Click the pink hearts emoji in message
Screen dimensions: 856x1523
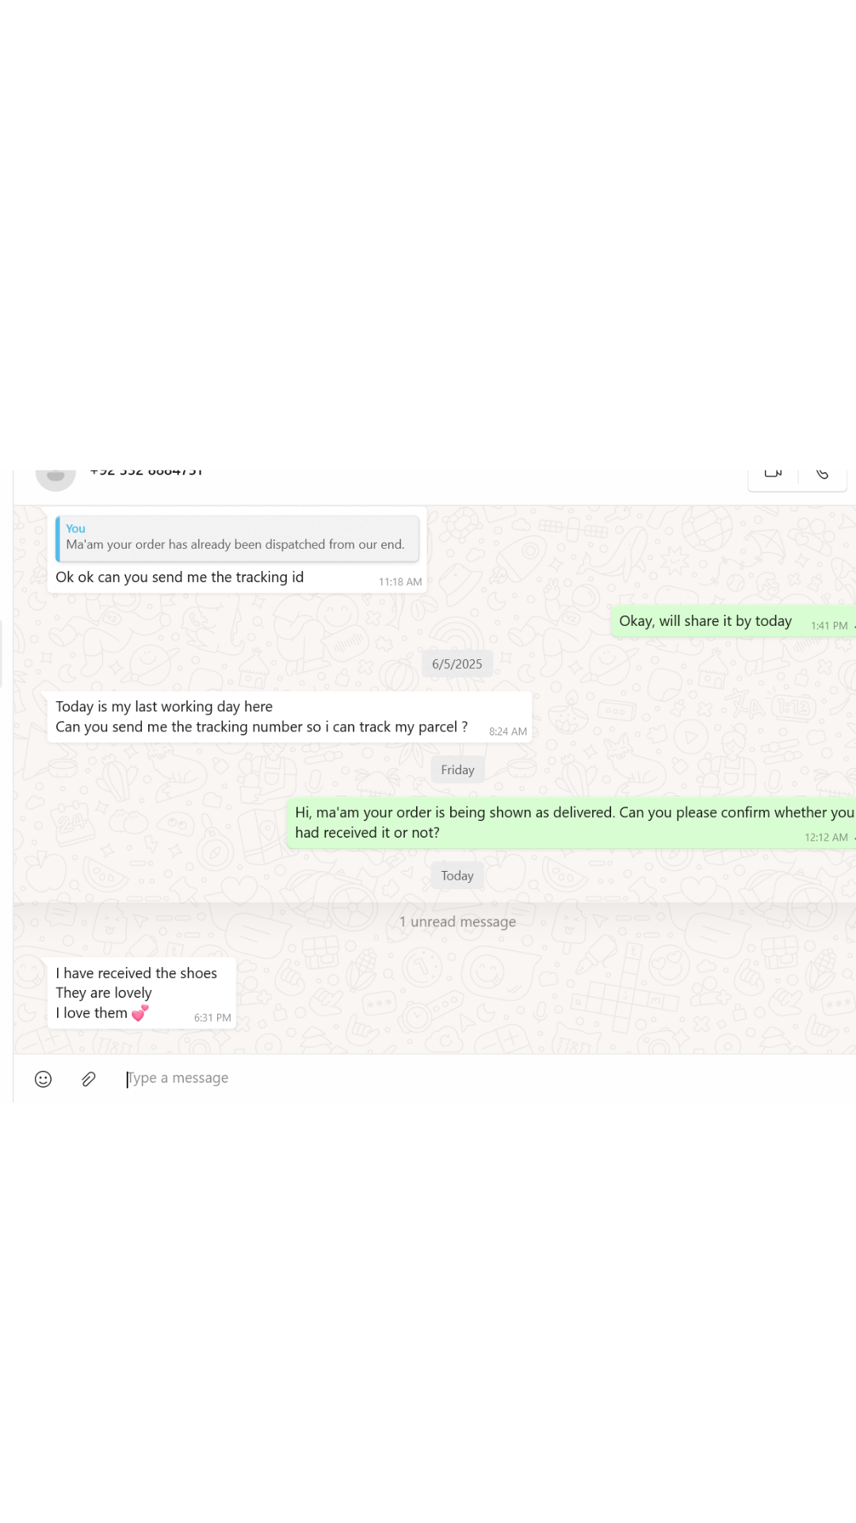(x=140, y=1013)
